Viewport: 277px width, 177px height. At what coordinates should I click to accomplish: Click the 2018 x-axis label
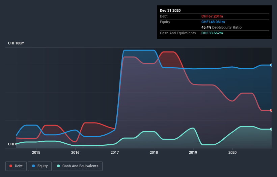[154, 152]
